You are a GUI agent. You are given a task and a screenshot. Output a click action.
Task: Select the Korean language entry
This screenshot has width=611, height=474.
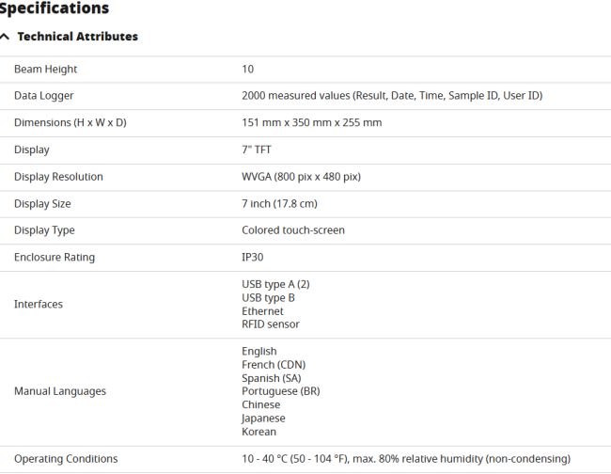258,432
